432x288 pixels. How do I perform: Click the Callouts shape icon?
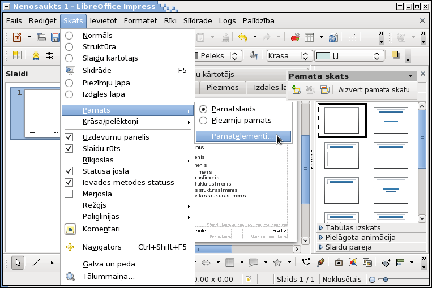pos(254,263)
